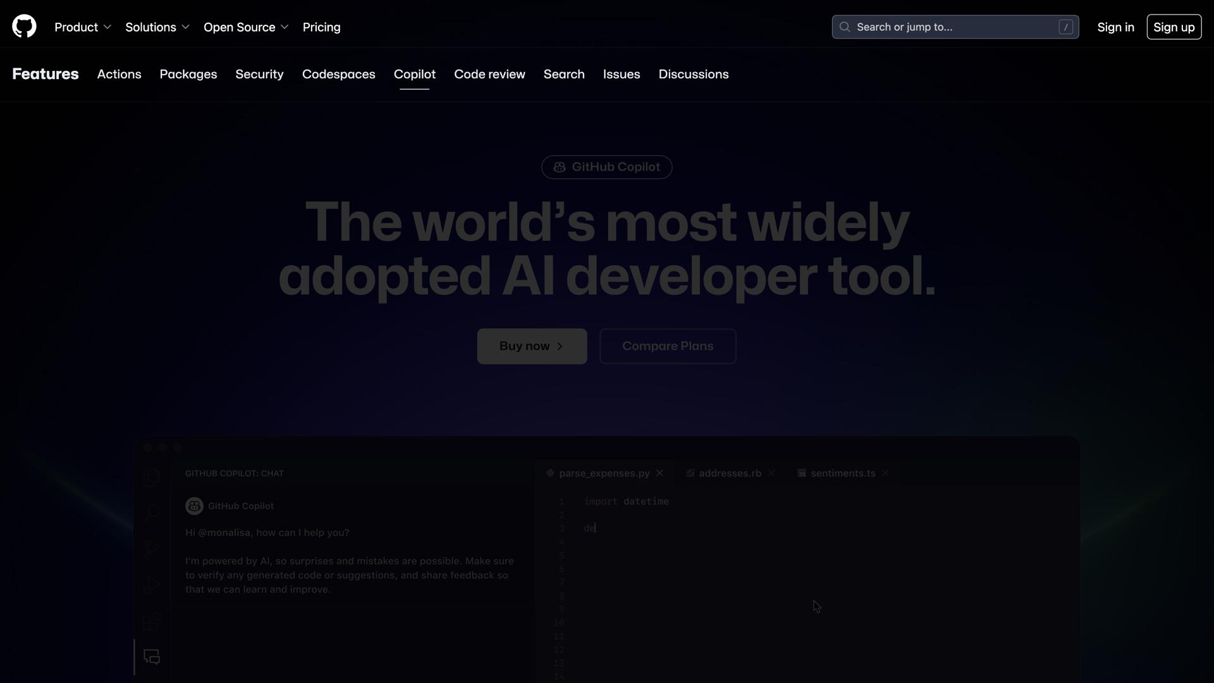
Task: Open the Copilot chat icon at sidebar bottom
Action: pyautogui.click(x=151, y=657)
